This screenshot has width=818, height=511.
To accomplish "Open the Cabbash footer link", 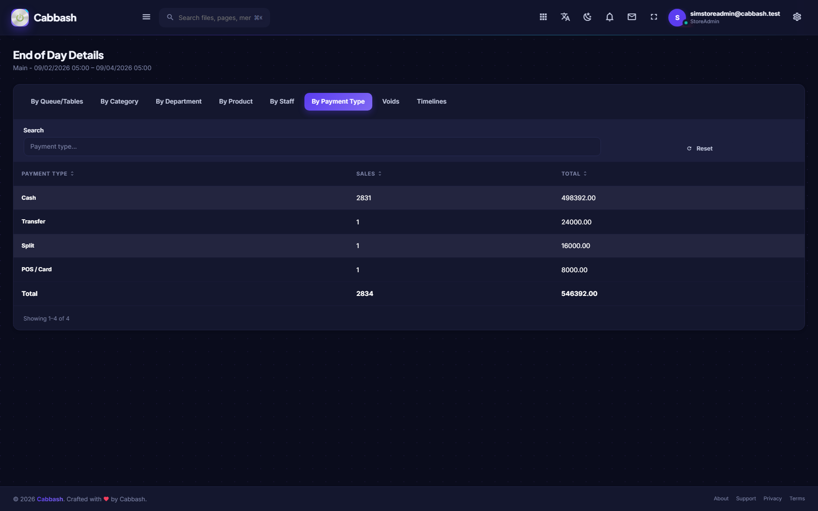I will [50, 499].
